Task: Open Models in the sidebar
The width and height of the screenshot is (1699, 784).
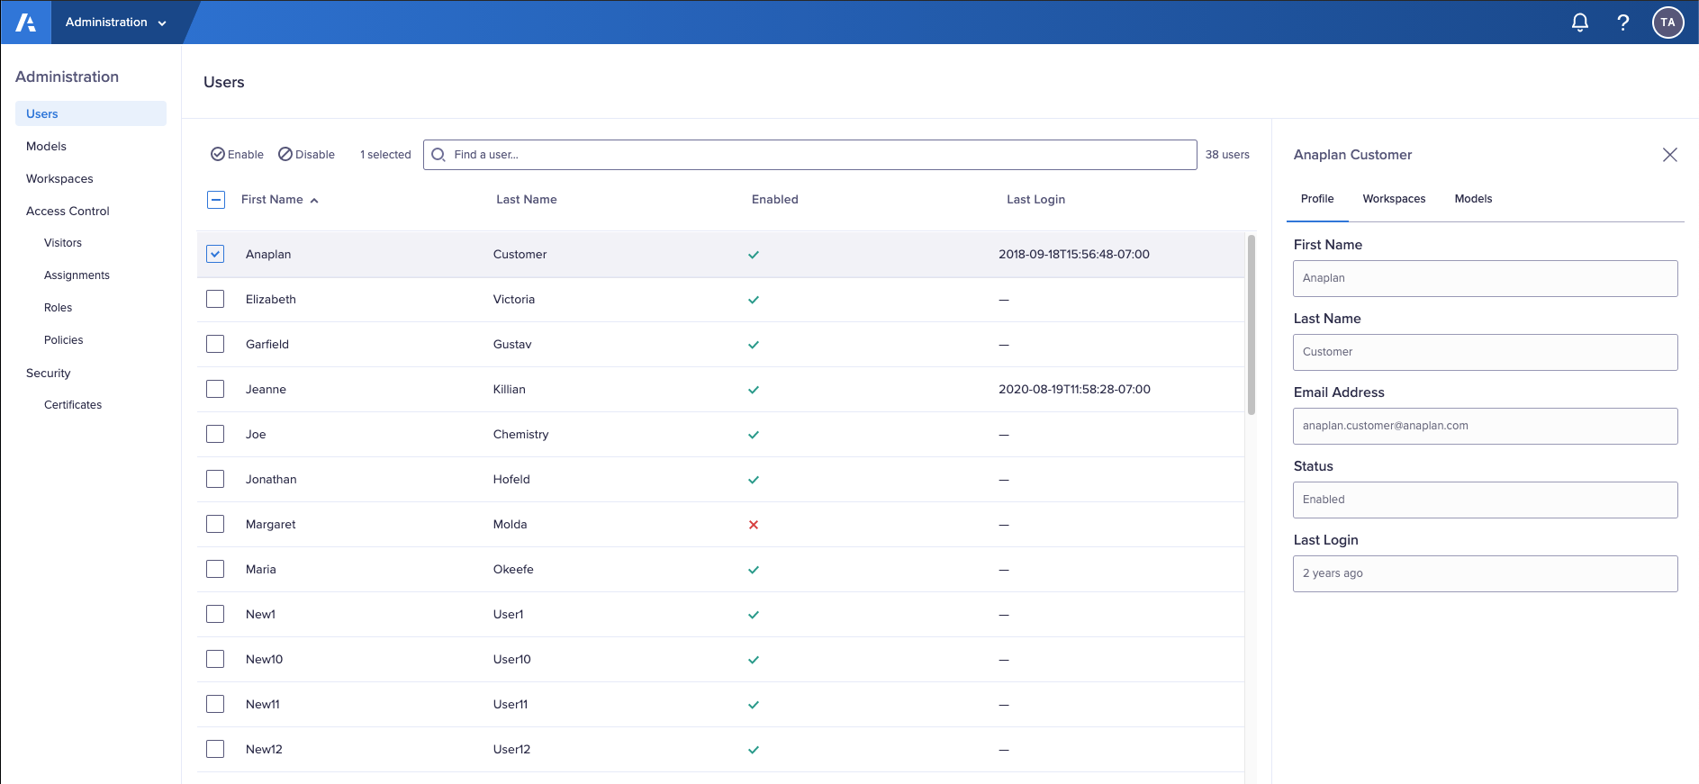Action: pyautogui.click(x=46, y=146)
